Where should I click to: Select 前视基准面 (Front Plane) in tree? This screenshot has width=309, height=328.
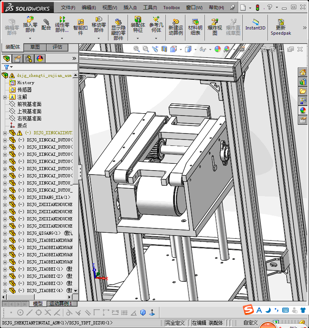[29, 104]
